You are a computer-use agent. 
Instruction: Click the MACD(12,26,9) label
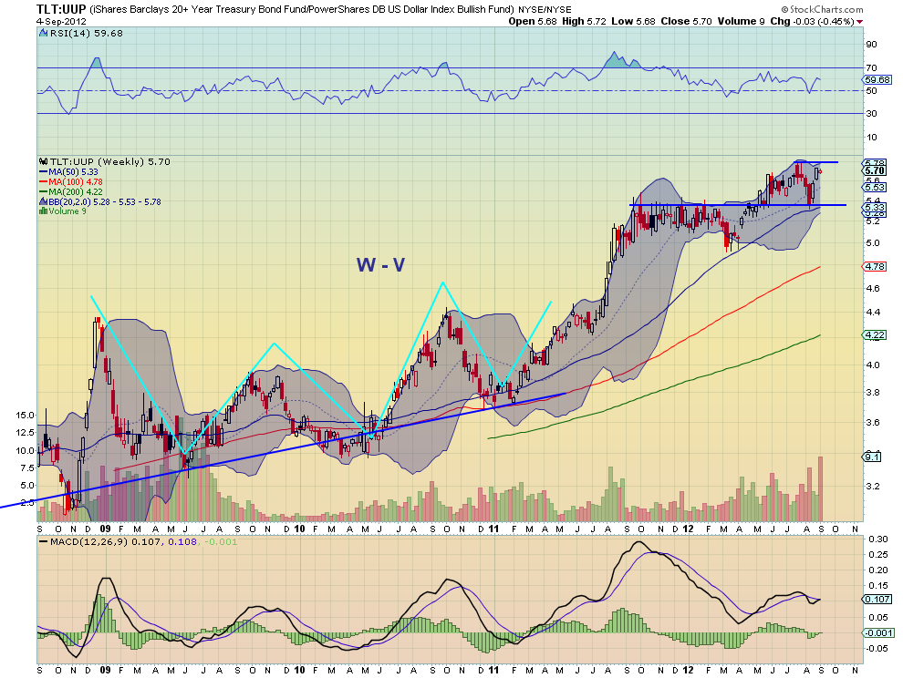pos(89,541)
